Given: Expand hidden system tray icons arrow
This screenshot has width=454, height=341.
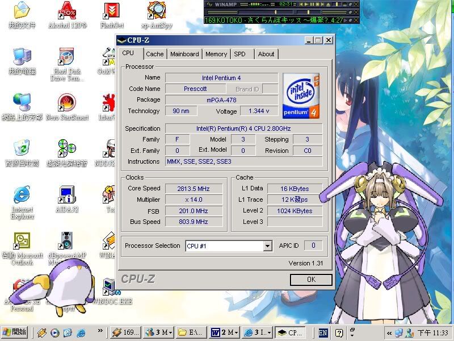Looking at the screenshot, I should click(x=389, y=332).
